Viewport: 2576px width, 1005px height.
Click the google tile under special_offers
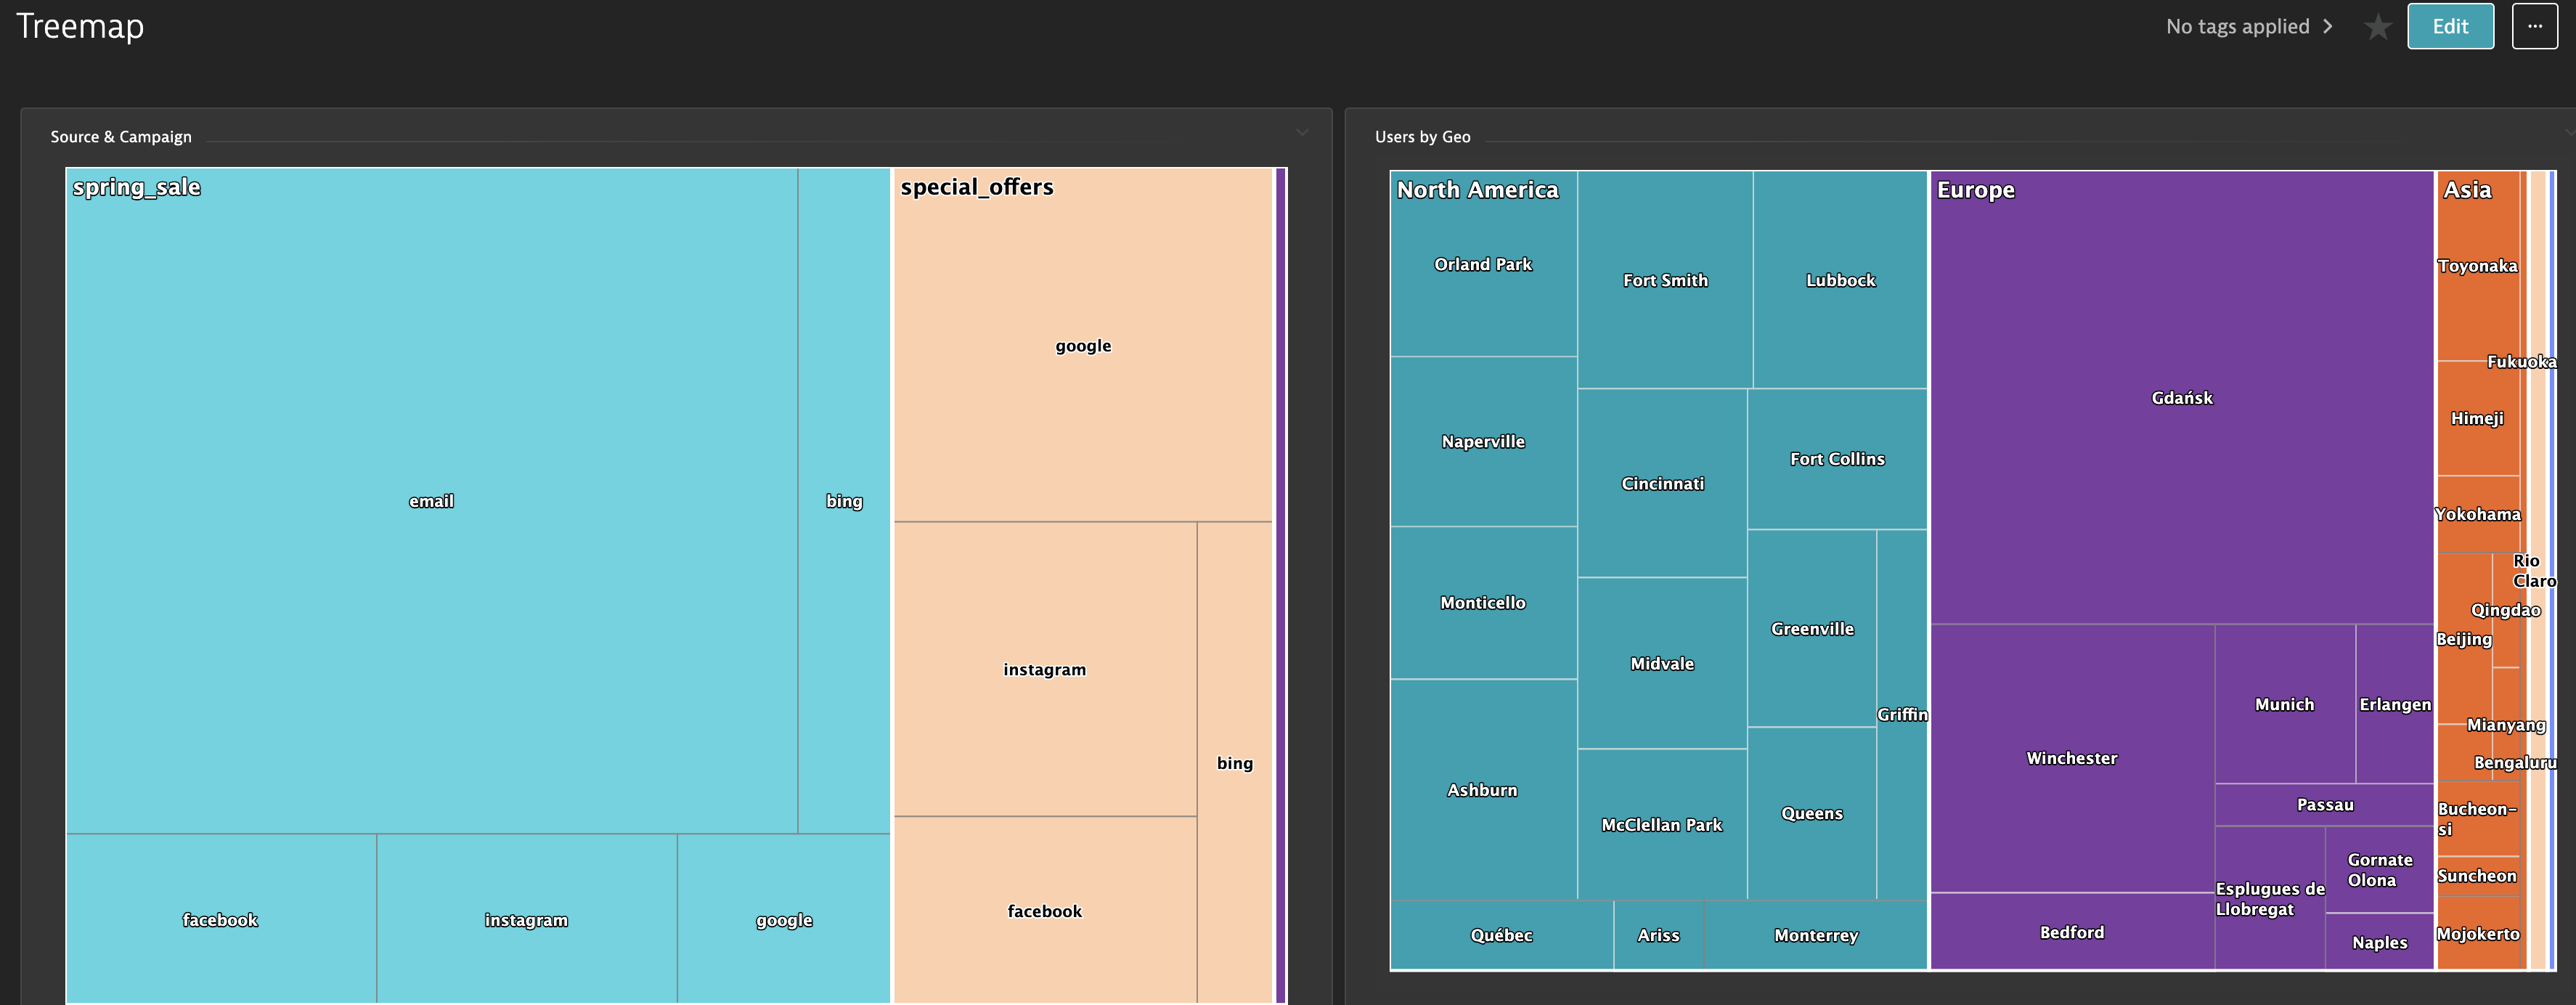pyautogui.click(x=1081, y=343)
